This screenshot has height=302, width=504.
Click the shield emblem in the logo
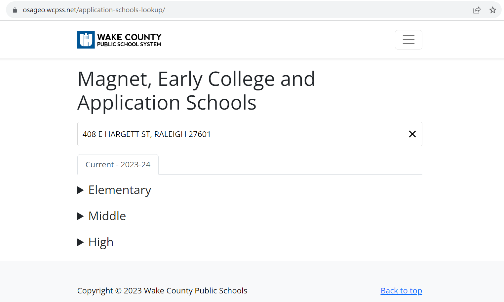pyautogui.click(x=86, y=40)
